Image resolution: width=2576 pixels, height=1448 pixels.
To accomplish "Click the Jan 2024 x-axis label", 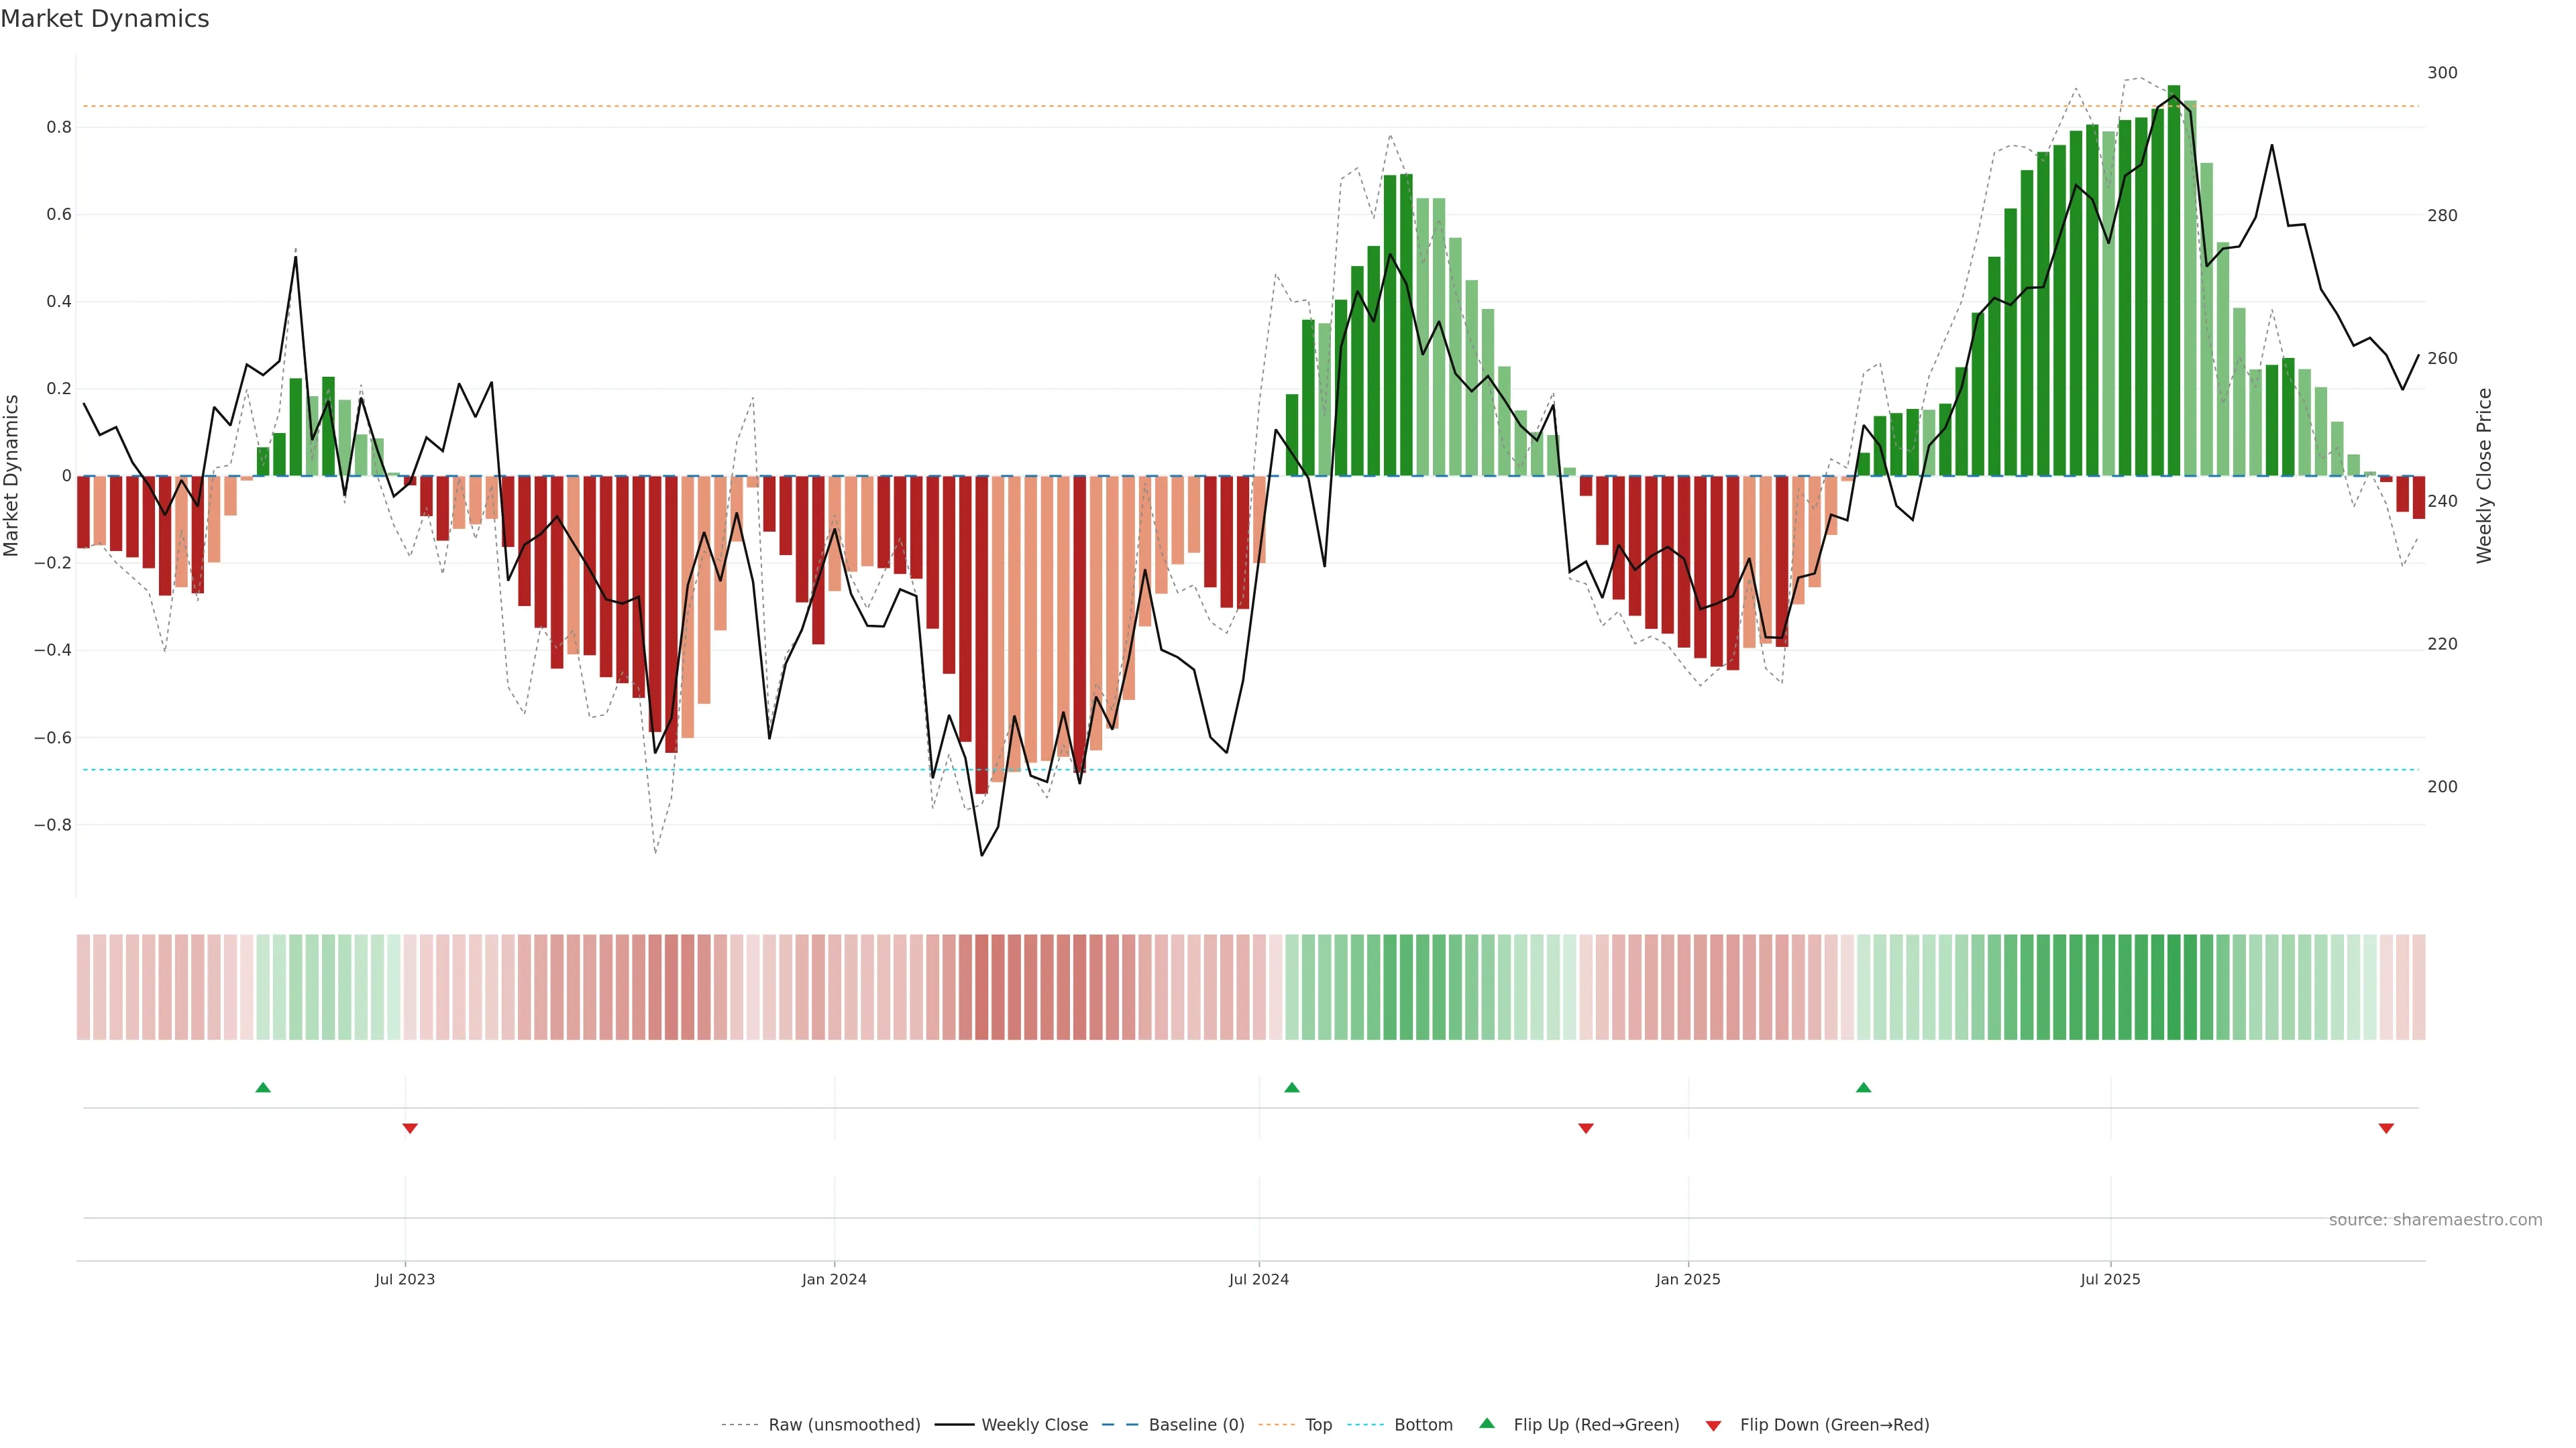I will (834, 1279).
